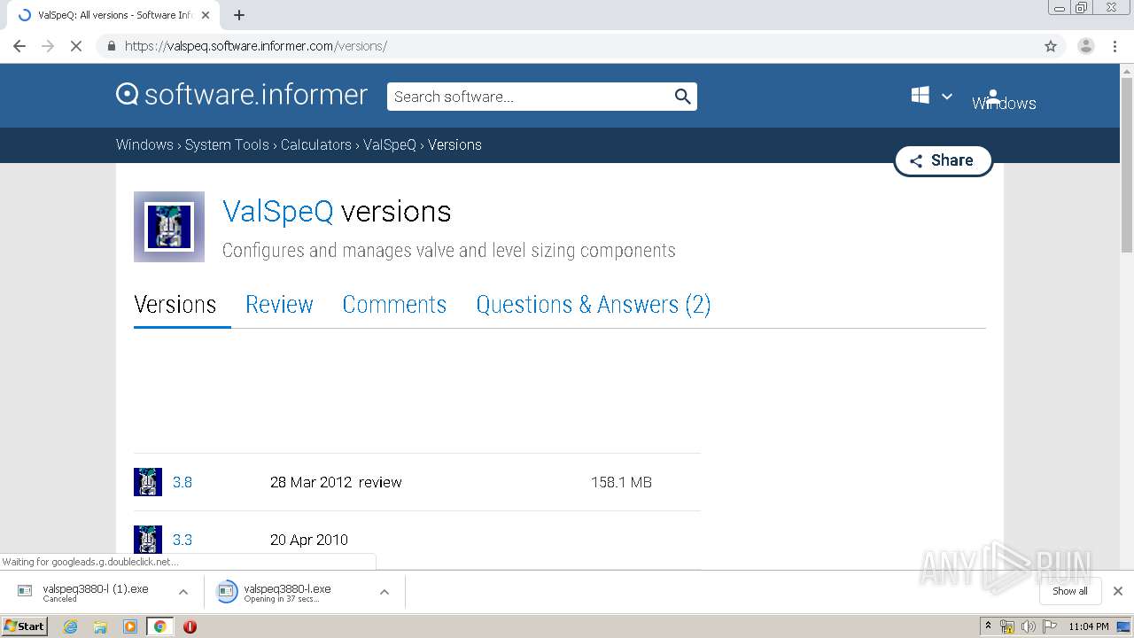Click the browser forward arrow
The width and height of the screenshot is (1134, 638).
(48, 46)
